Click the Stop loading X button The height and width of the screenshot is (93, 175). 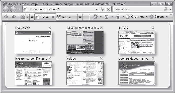click(108, 9)
